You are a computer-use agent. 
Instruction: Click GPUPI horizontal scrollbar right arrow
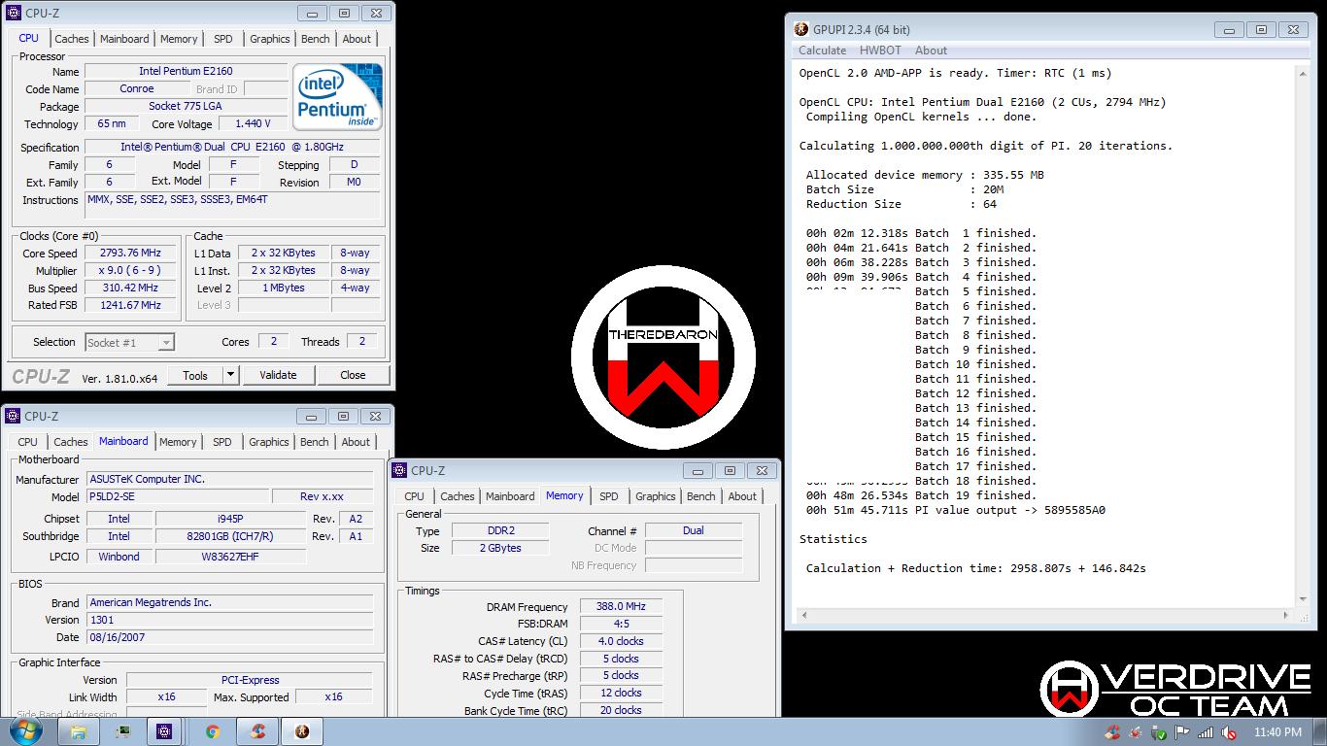coord(1288,615)
